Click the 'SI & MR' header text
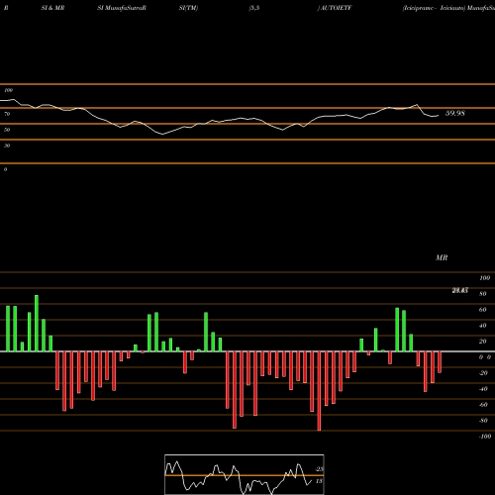 pos(52,8)
